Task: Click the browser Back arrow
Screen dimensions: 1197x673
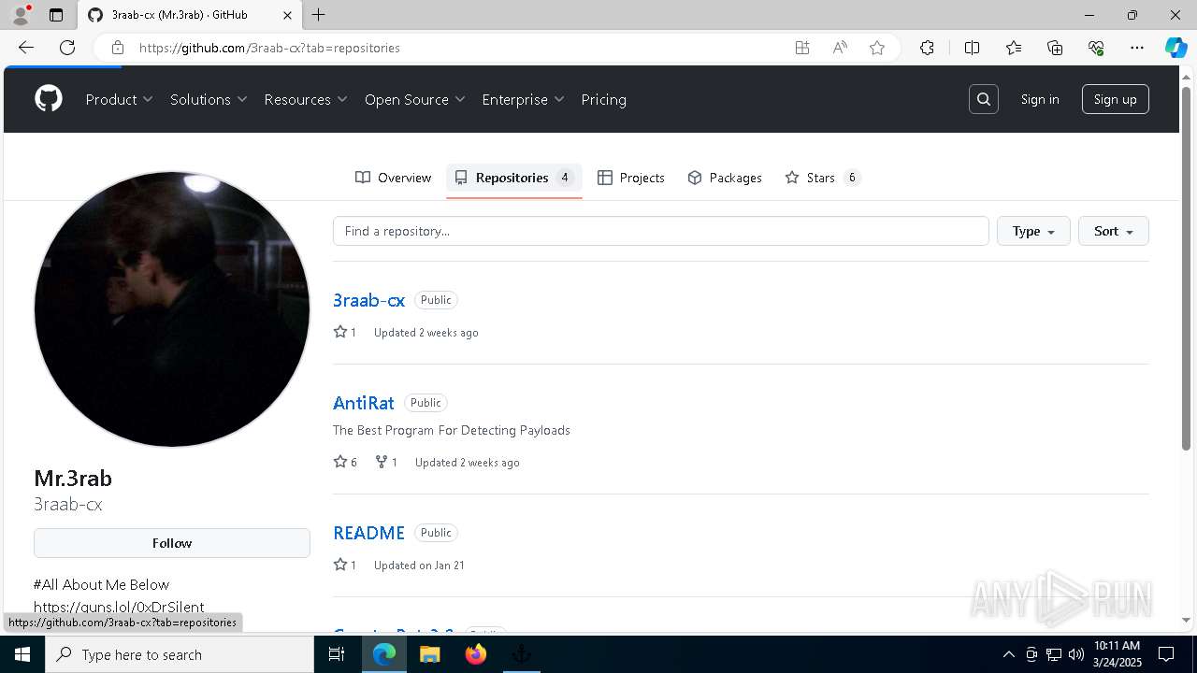Action: [x=26, y=48]
